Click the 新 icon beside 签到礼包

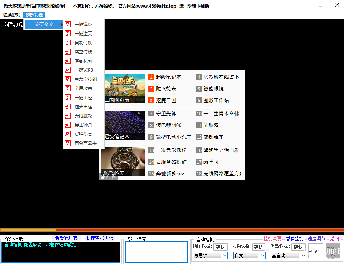[68, 61]
